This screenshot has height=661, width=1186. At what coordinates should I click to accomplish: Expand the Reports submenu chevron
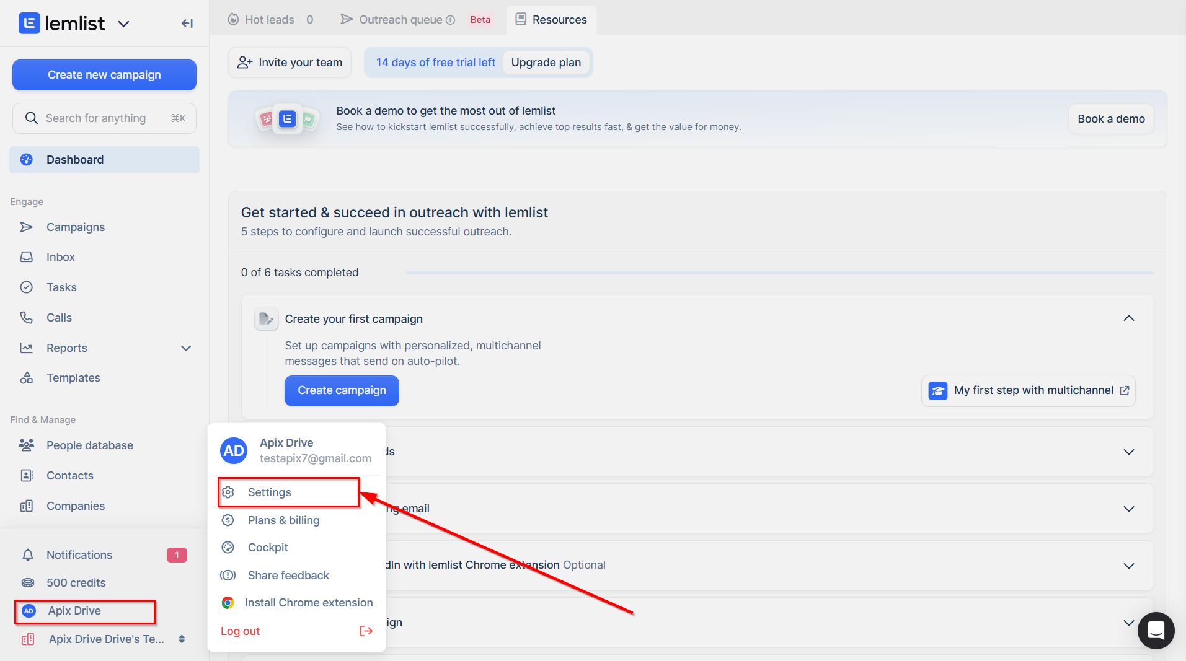click(186, 348)
